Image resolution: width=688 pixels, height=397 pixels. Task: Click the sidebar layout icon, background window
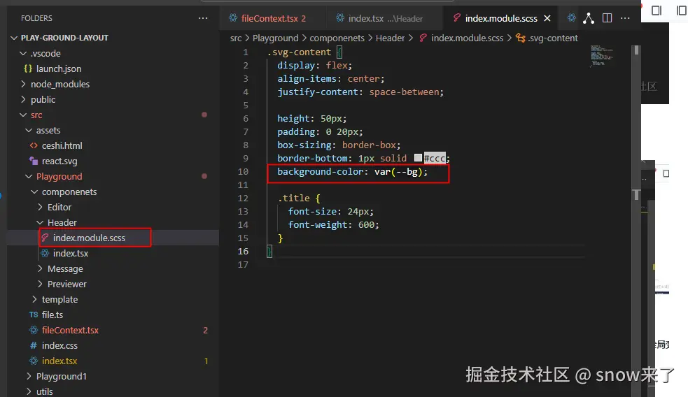657,10
